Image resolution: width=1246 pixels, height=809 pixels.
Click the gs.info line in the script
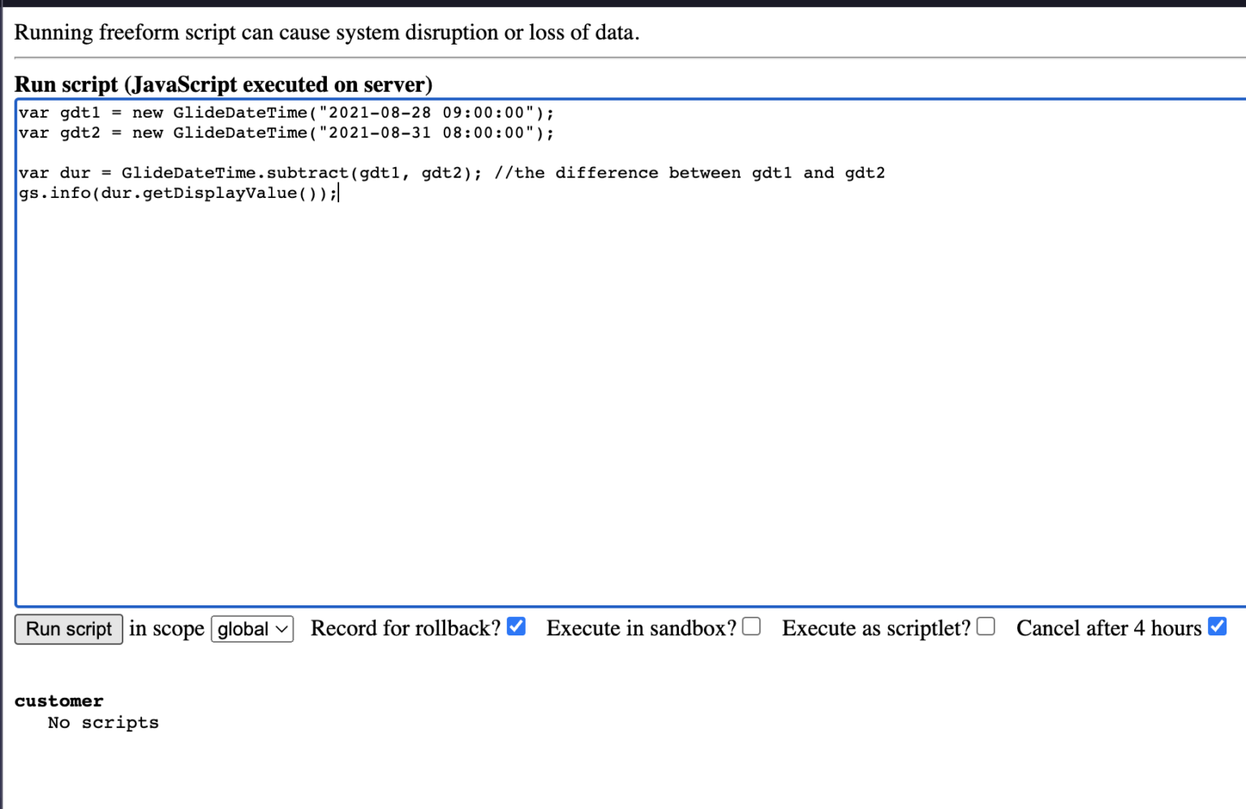point(178,193)
